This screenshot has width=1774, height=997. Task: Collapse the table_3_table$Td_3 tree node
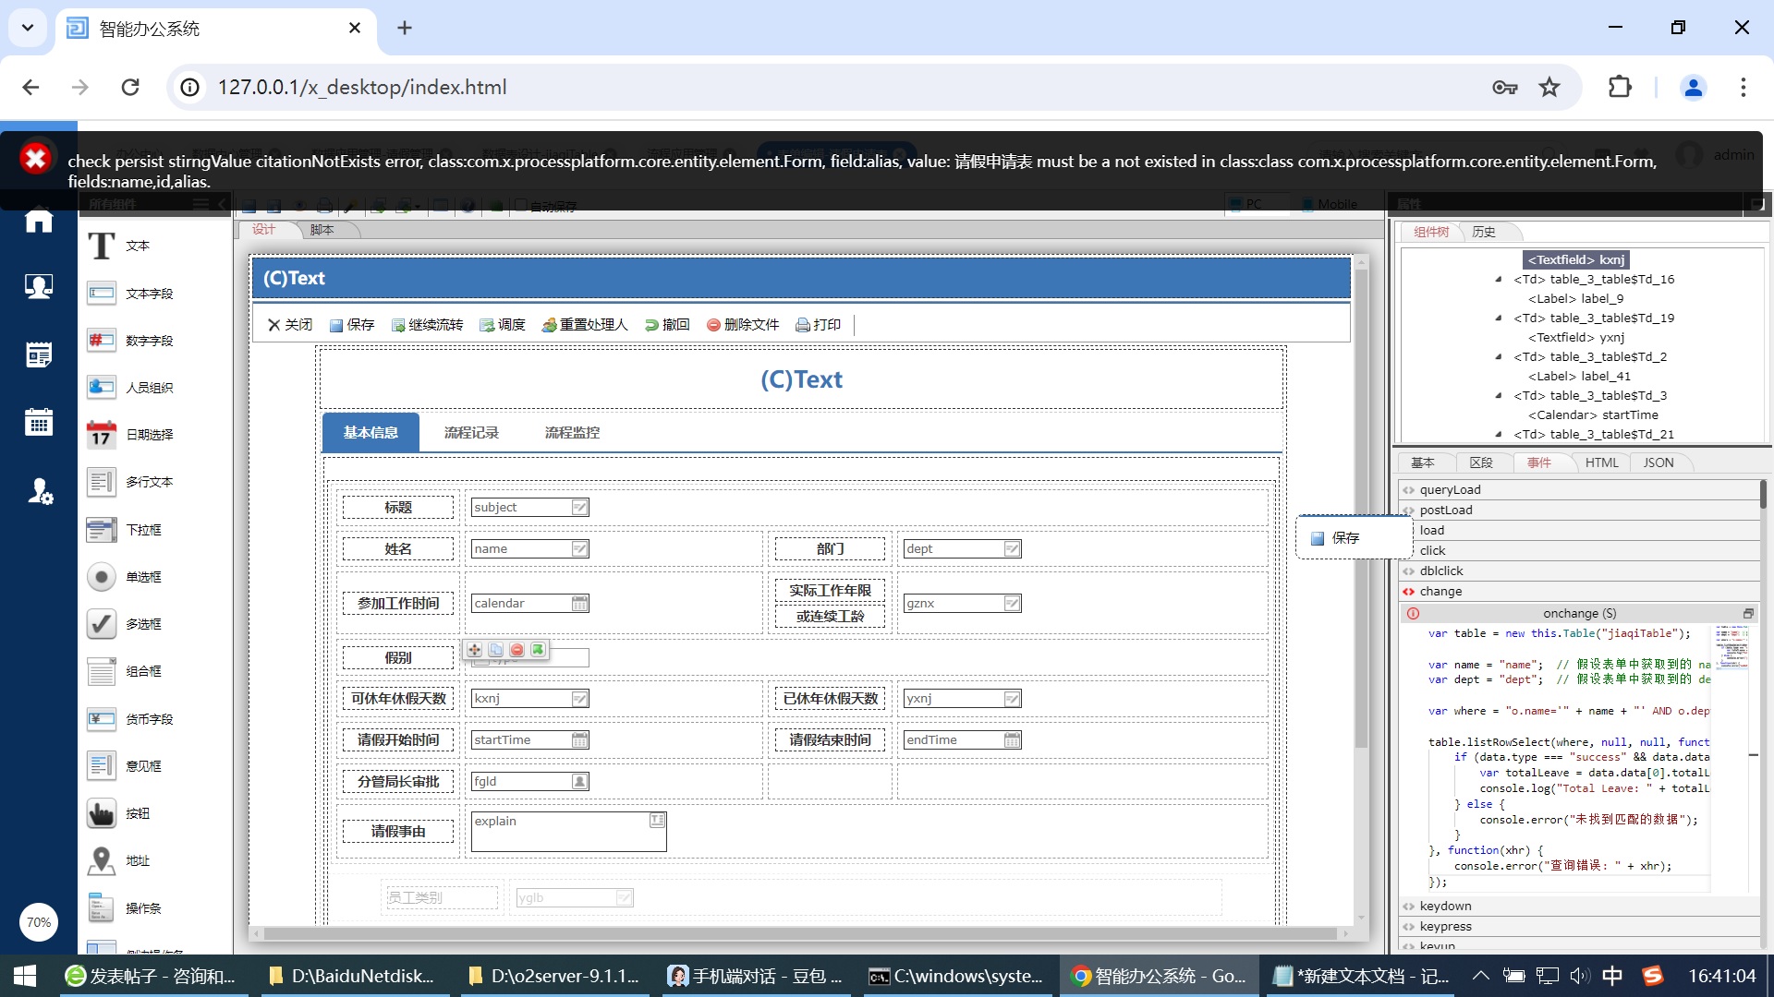point(1498,395)
